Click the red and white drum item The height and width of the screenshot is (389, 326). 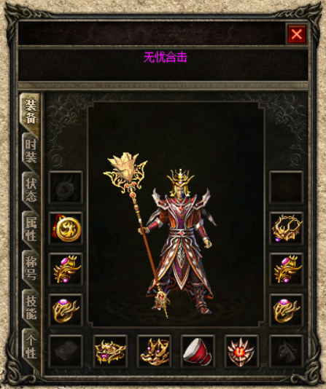[198, 351]
